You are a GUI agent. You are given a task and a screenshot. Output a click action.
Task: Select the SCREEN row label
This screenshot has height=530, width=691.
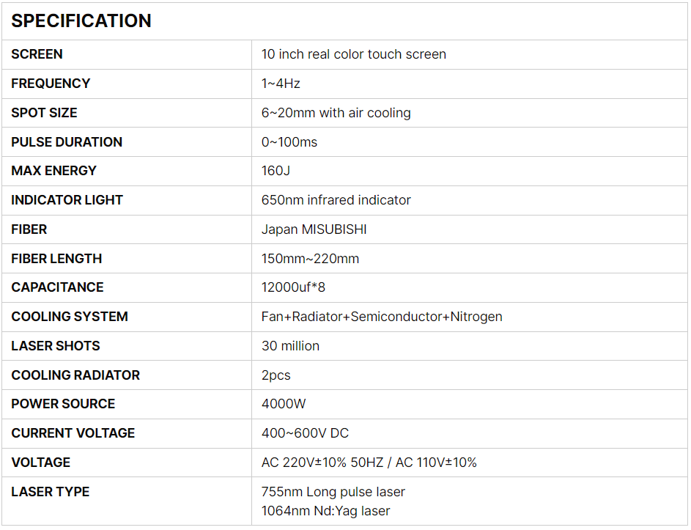click(x=37, y=54)
